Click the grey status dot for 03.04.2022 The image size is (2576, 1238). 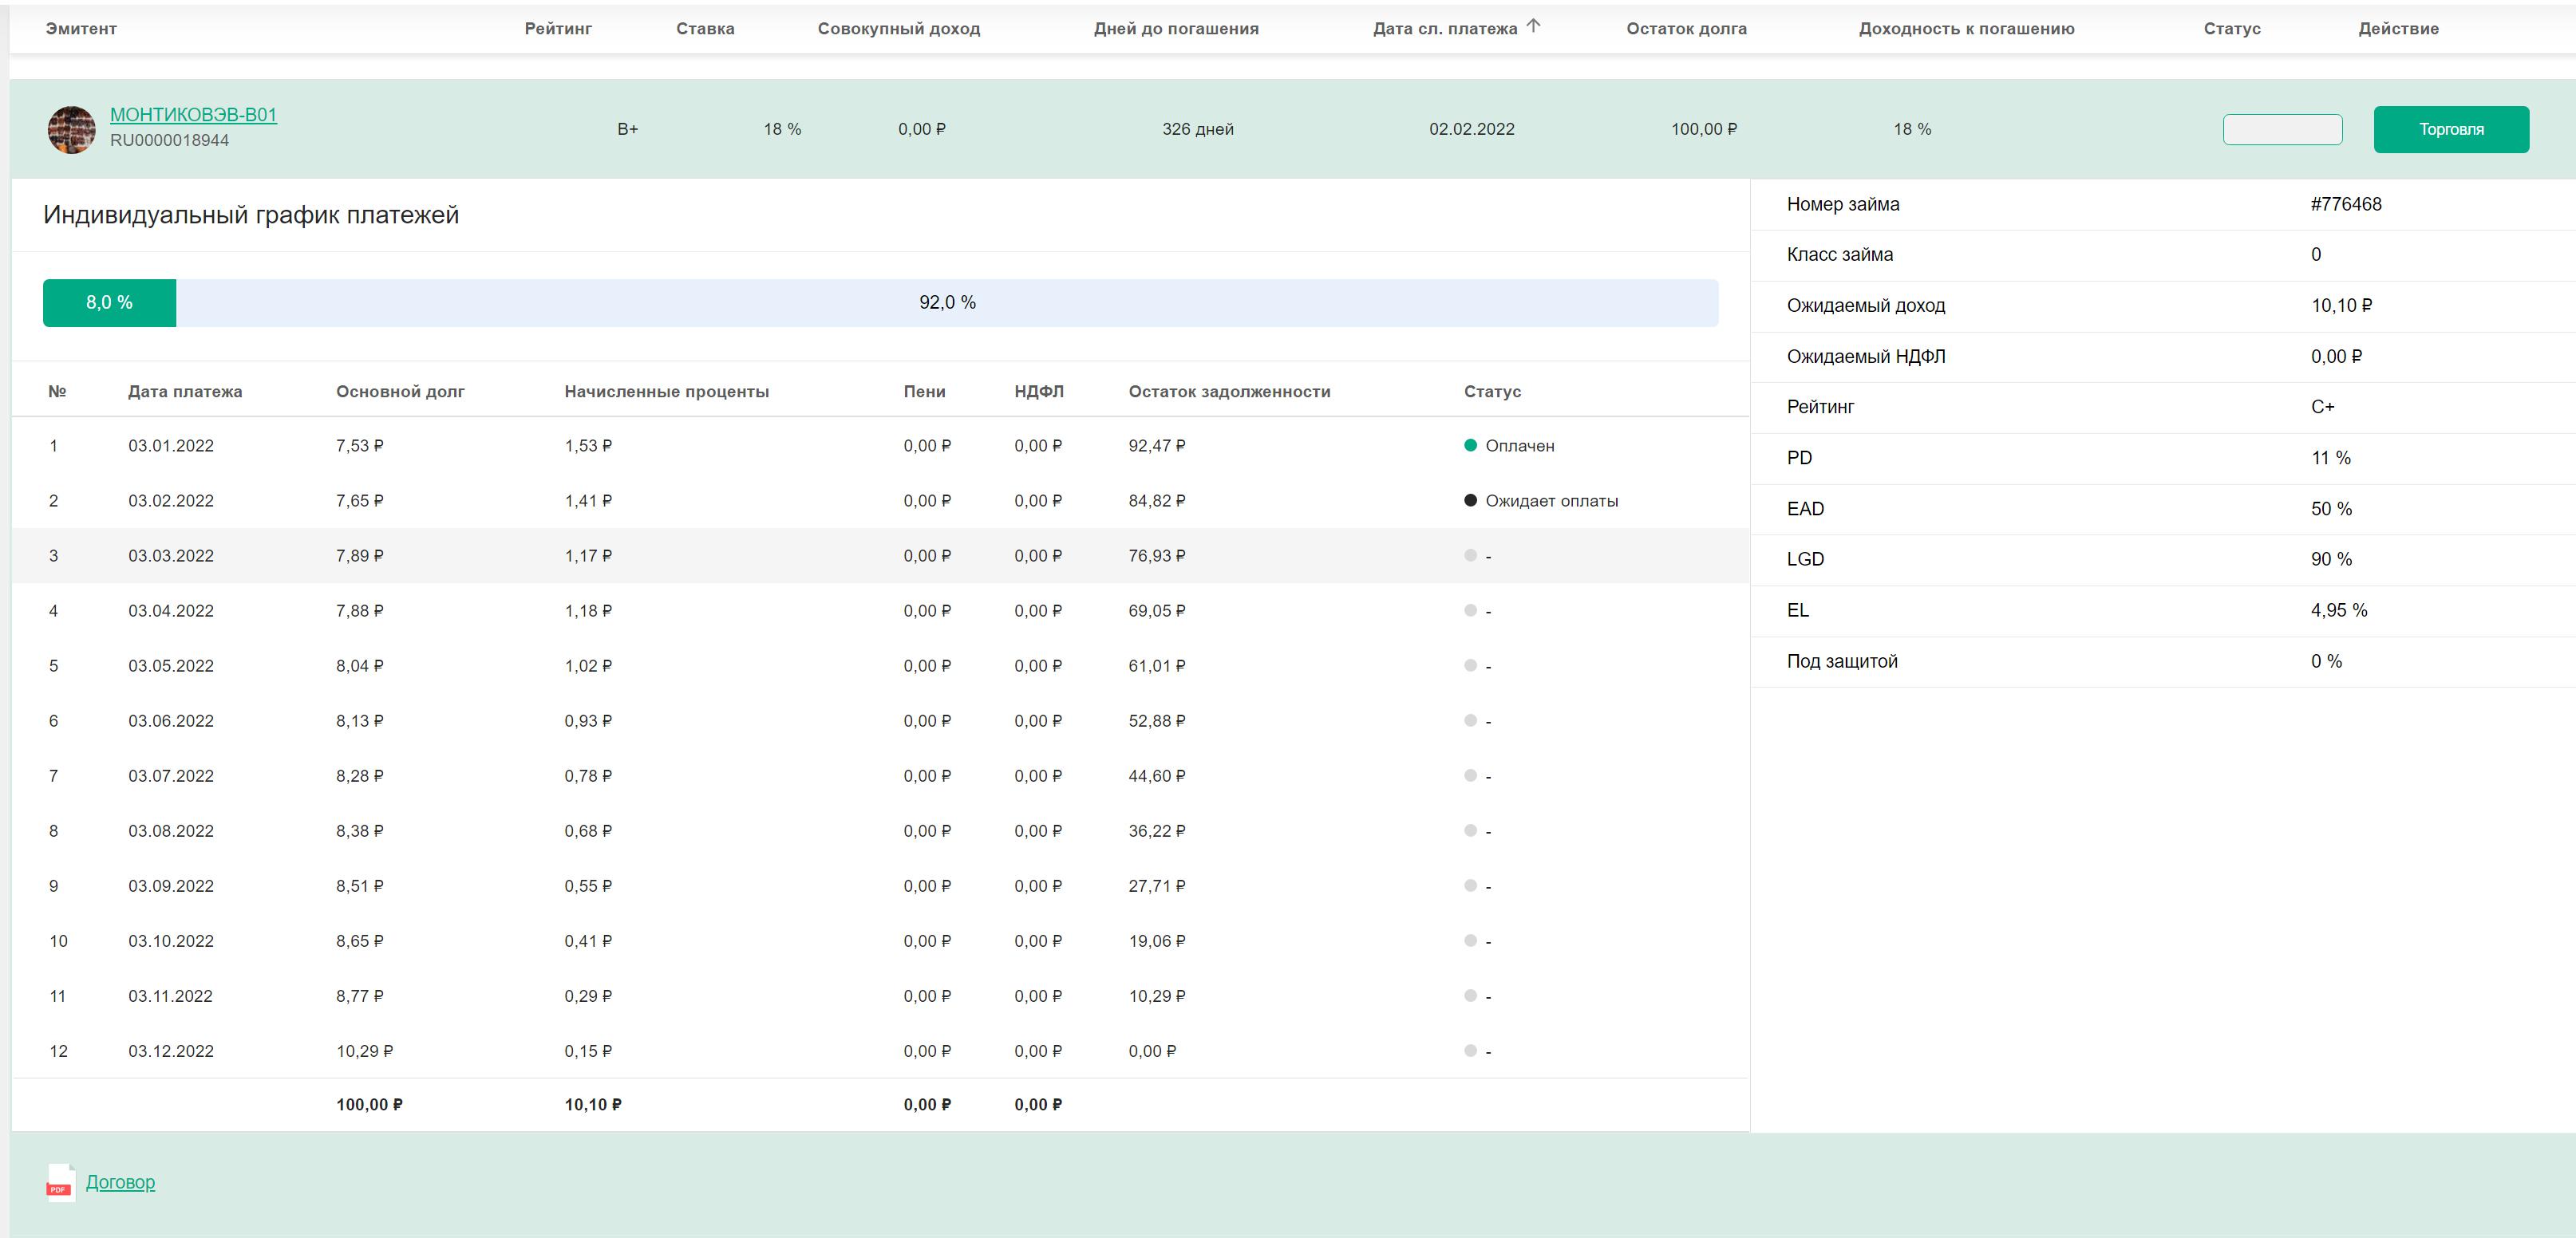coord(1470,610)
